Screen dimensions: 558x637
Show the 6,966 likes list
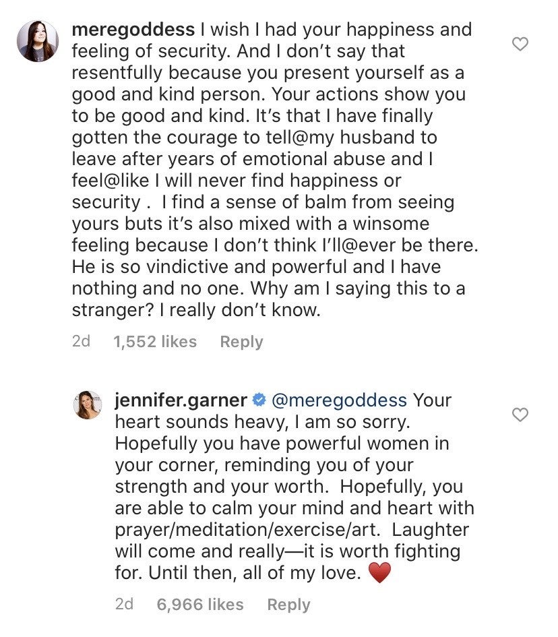tap(200, 605)
